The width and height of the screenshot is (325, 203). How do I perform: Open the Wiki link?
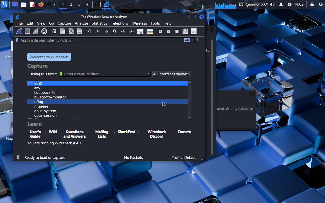pos(53,132)
